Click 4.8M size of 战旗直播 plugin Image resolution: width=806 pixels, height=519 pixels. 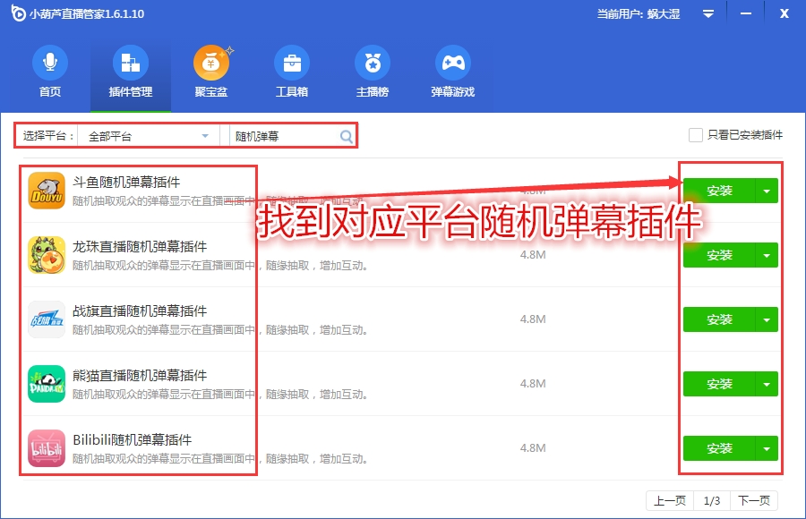533,319
